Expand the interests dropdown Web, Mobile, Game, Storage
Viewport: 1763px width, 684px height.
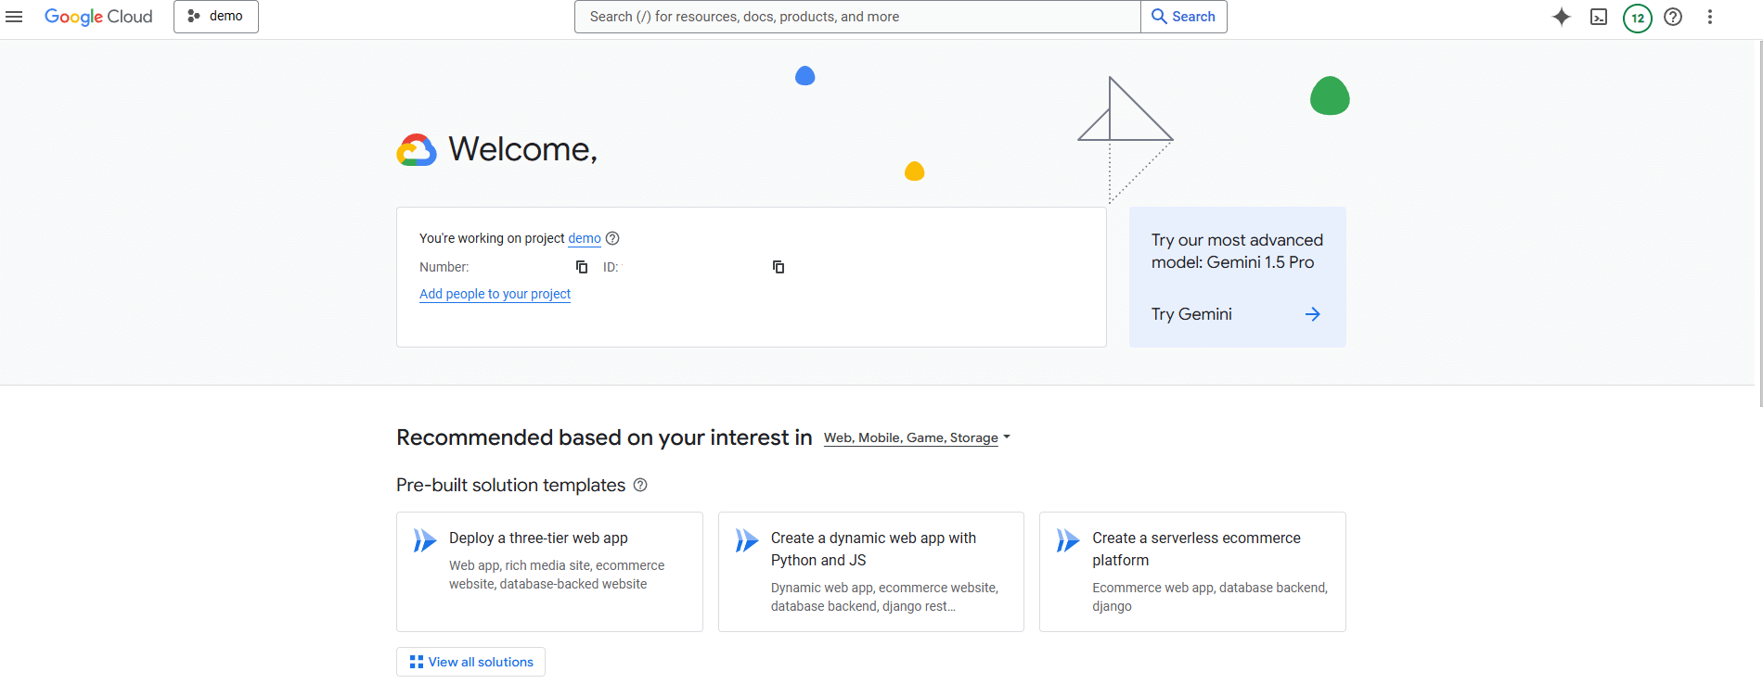tap(917, 437)
